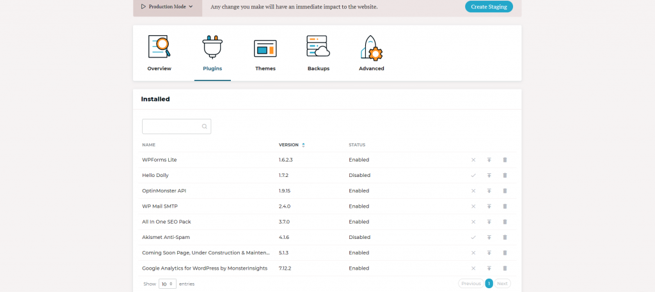Sort by the VERSION column header

coord(292,145)
